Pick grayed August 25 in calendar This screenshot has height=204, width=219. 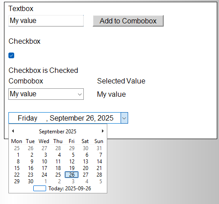17,148
